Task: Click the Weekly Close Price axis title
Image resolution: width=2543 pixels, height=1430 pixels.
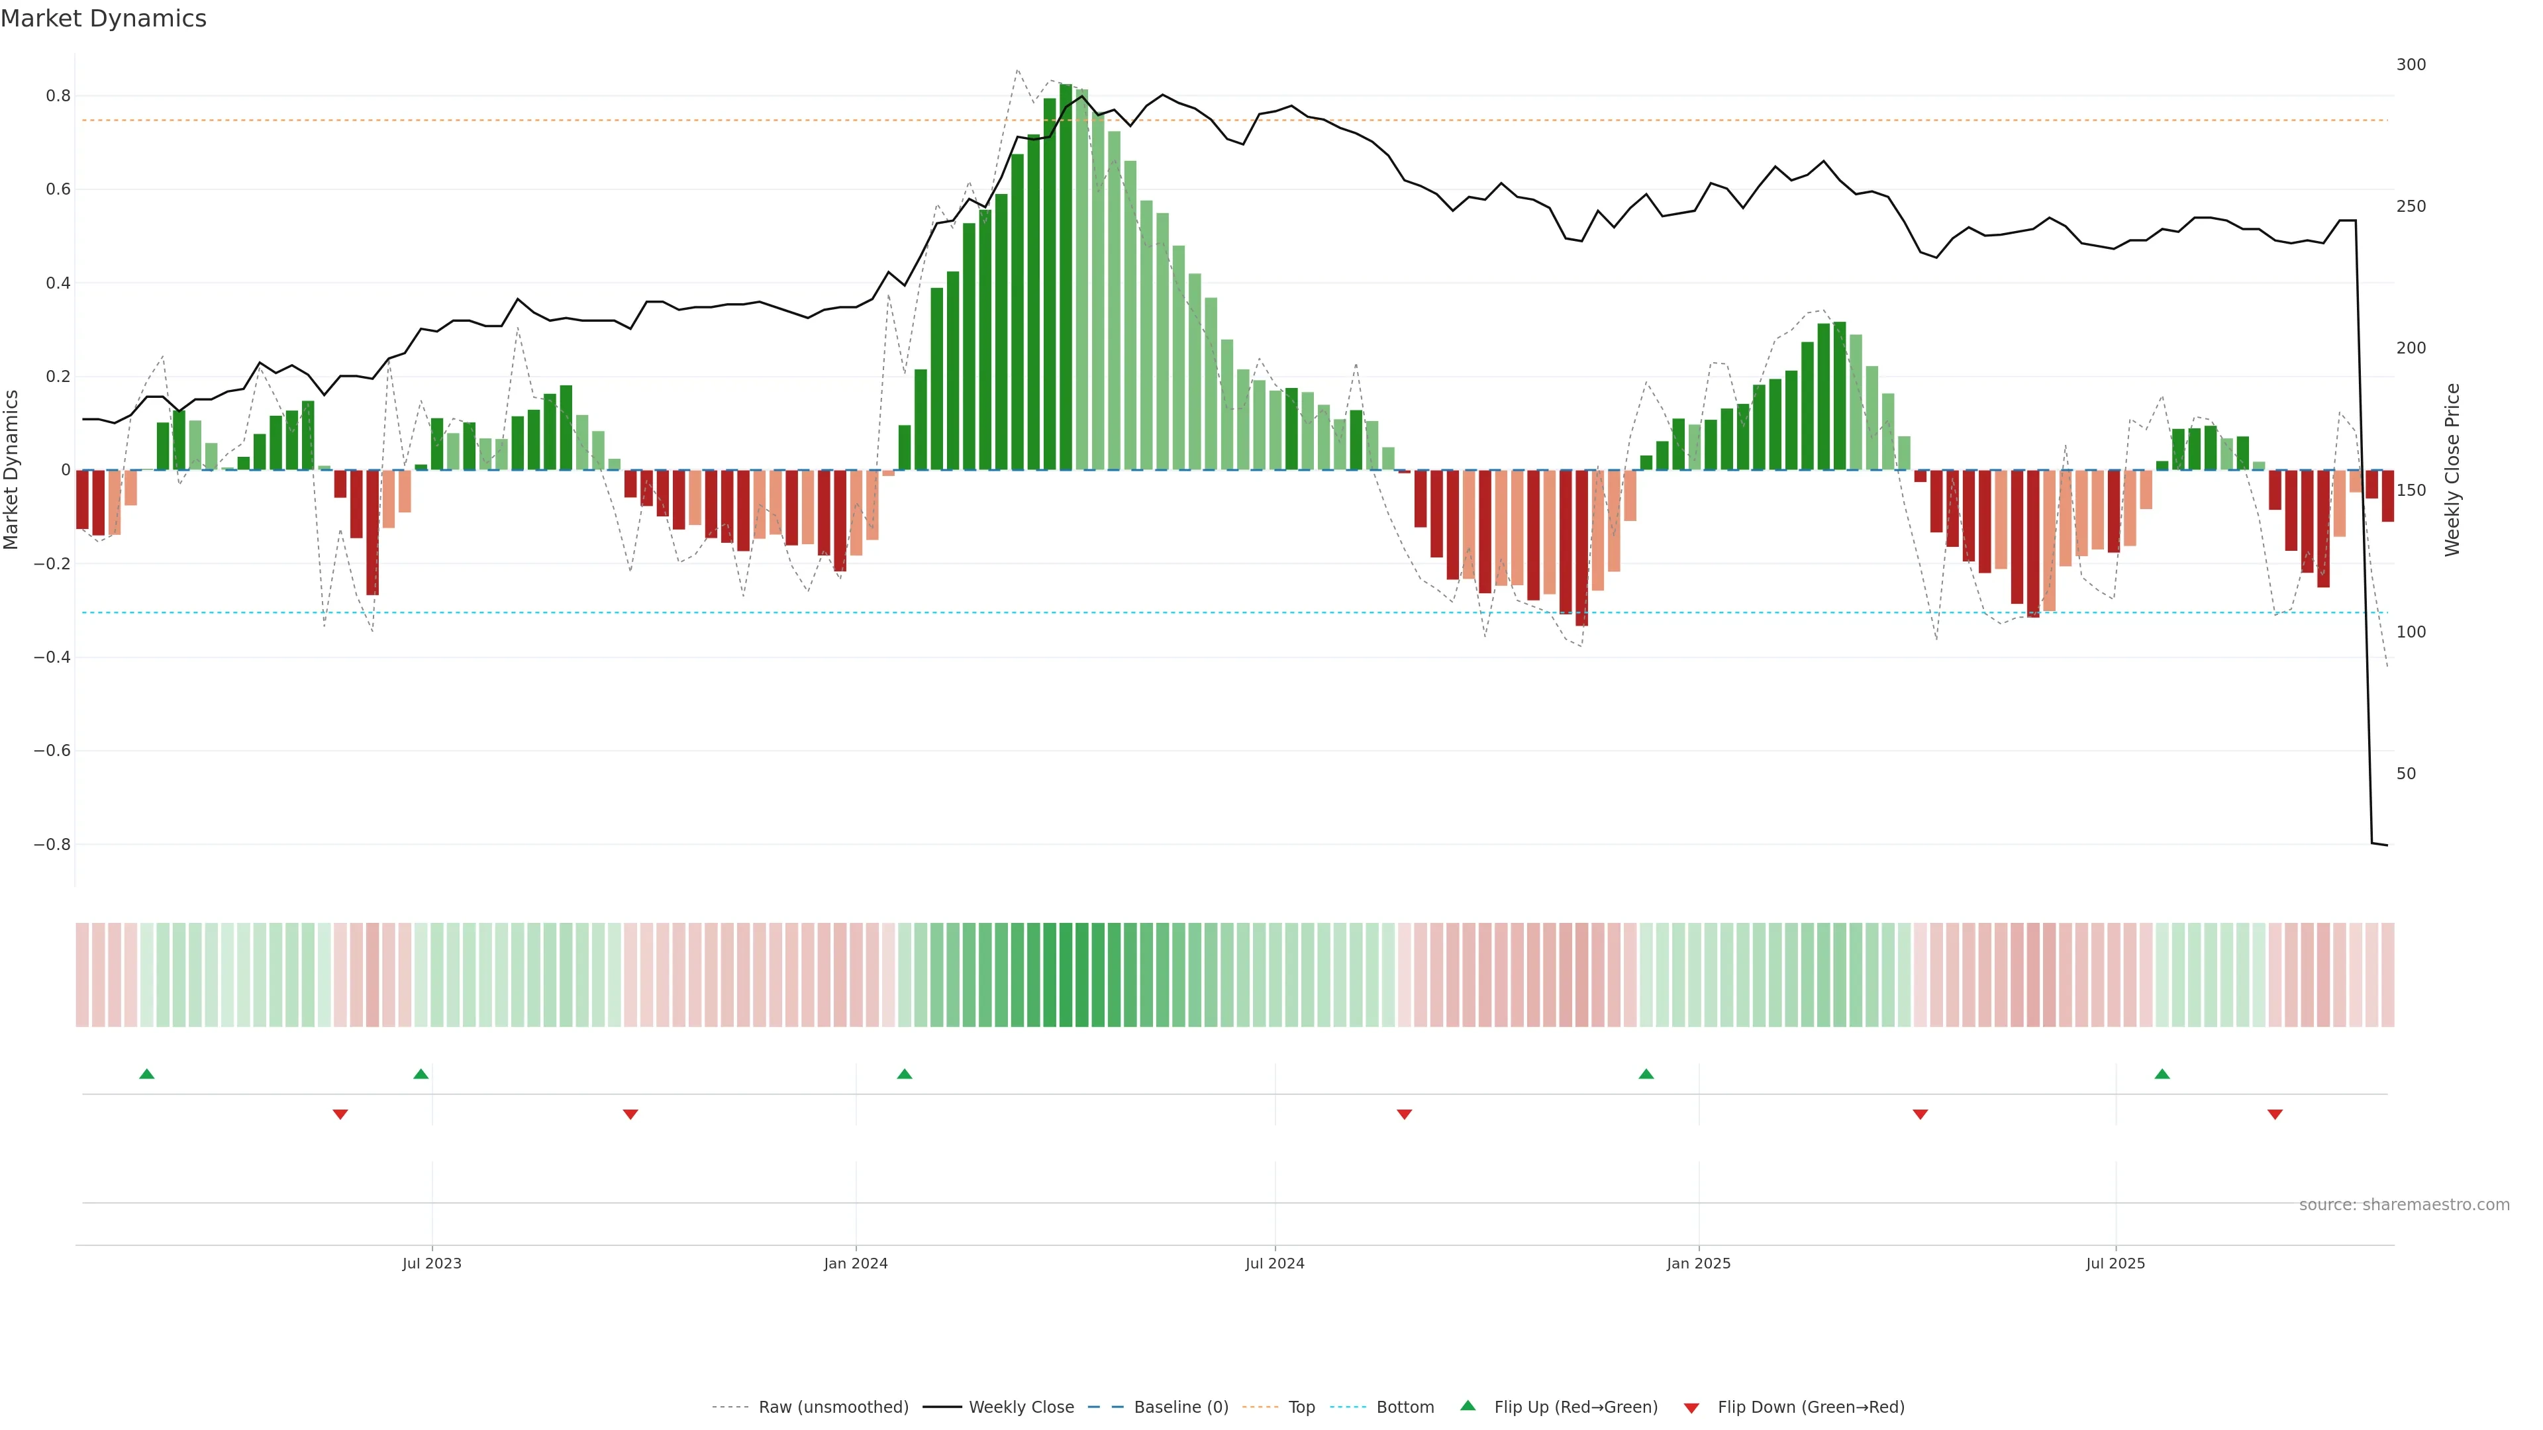Action: [2452, 470]
